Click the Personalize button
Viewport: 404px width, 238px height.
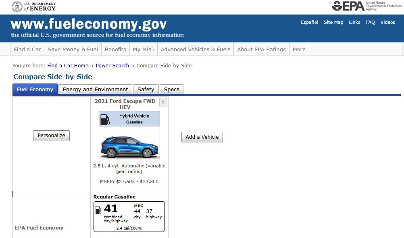(51, 136)
